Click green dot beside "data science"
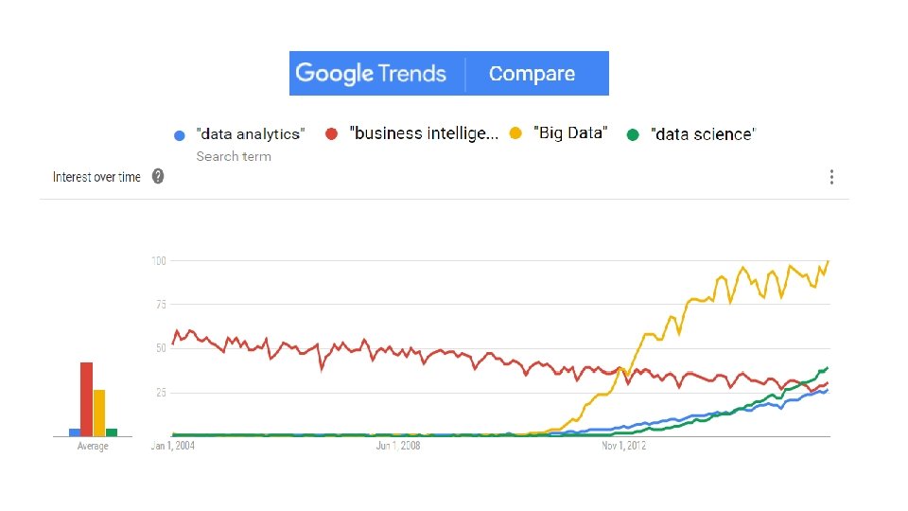Image resolution: width=908 pixels, height=511 pixels. pos(633,134)
